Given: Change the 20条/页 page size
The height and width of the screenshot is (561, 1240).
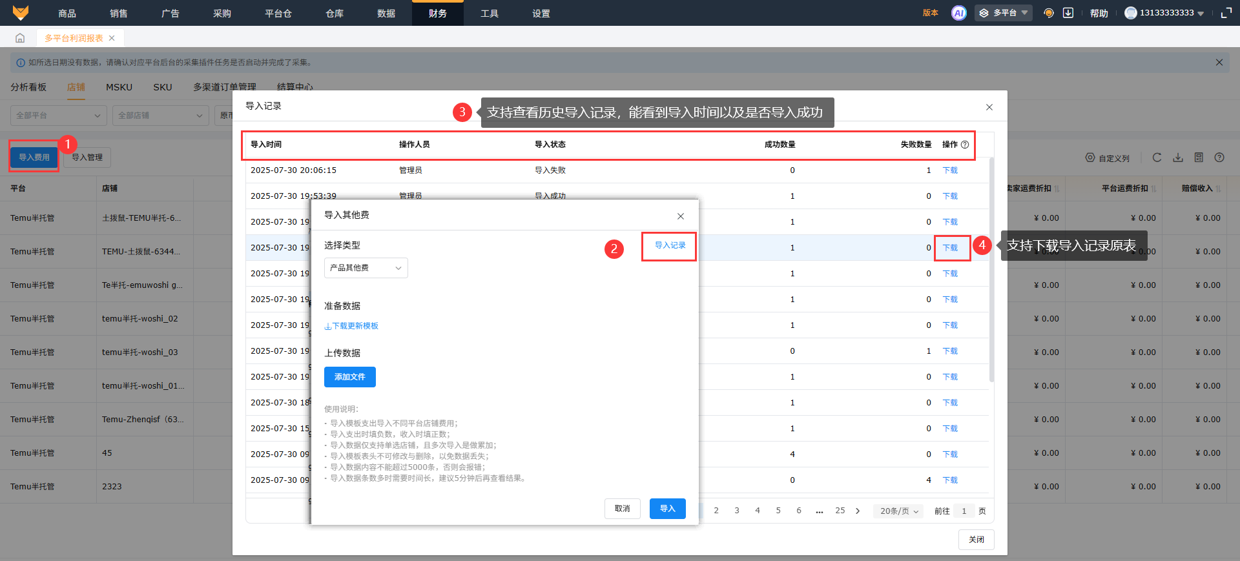Looking at the screenshot, I should pos(898,511).
